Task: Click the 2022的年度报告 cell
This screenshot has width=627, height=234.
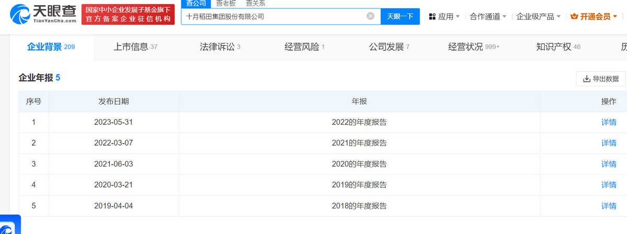Action: click(359, 123)
